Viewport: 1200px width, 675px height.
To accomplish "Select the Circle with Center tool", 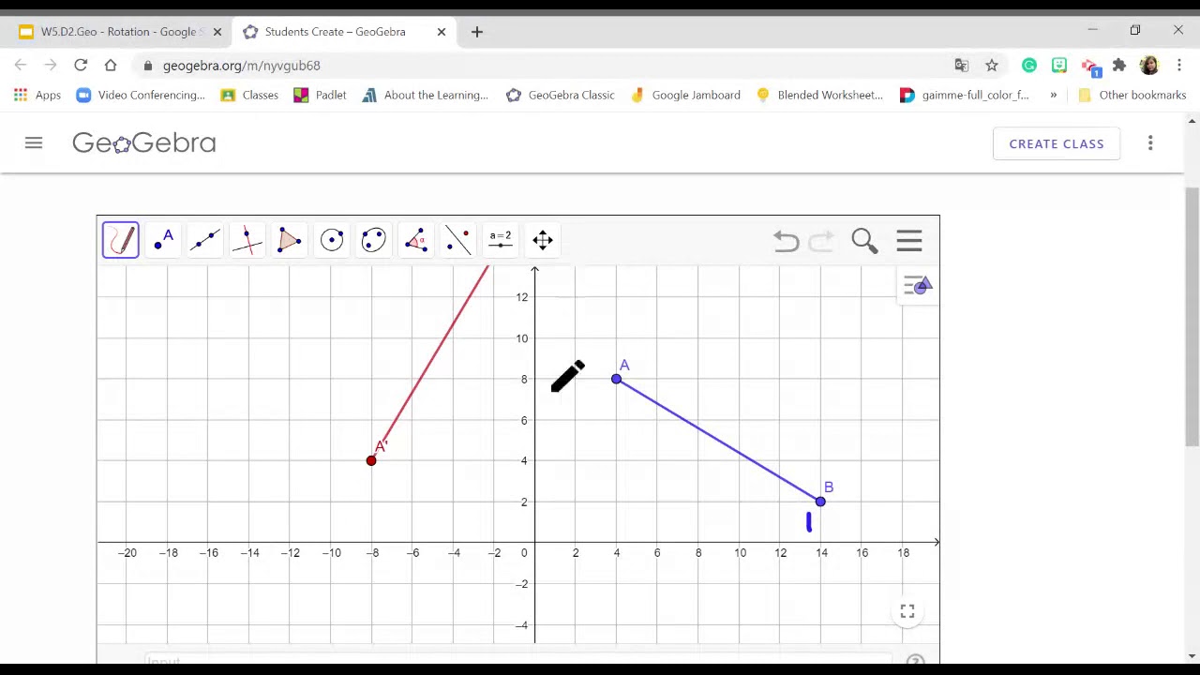I will click(332, 240).
